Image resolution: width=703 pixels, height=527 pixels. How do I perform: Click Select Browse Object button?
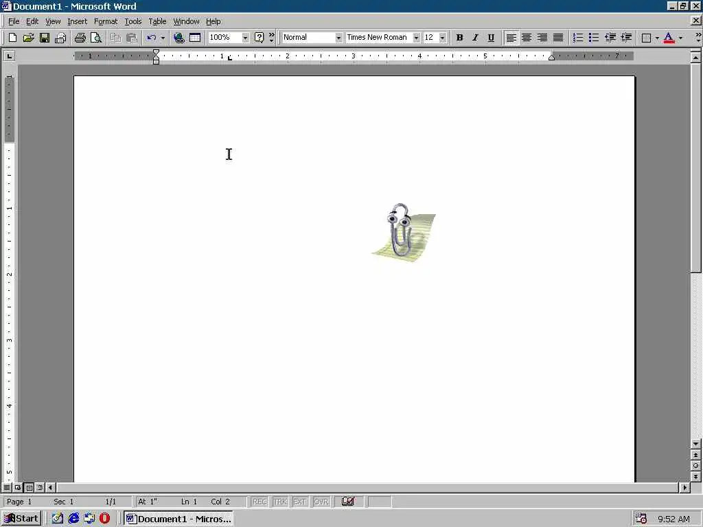point(695,466)
